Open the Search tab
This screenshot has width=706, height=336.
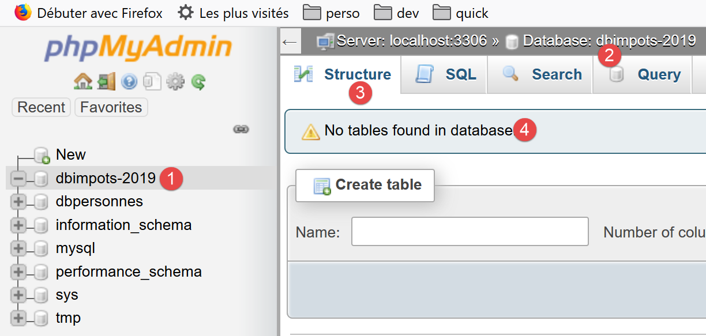541,74
